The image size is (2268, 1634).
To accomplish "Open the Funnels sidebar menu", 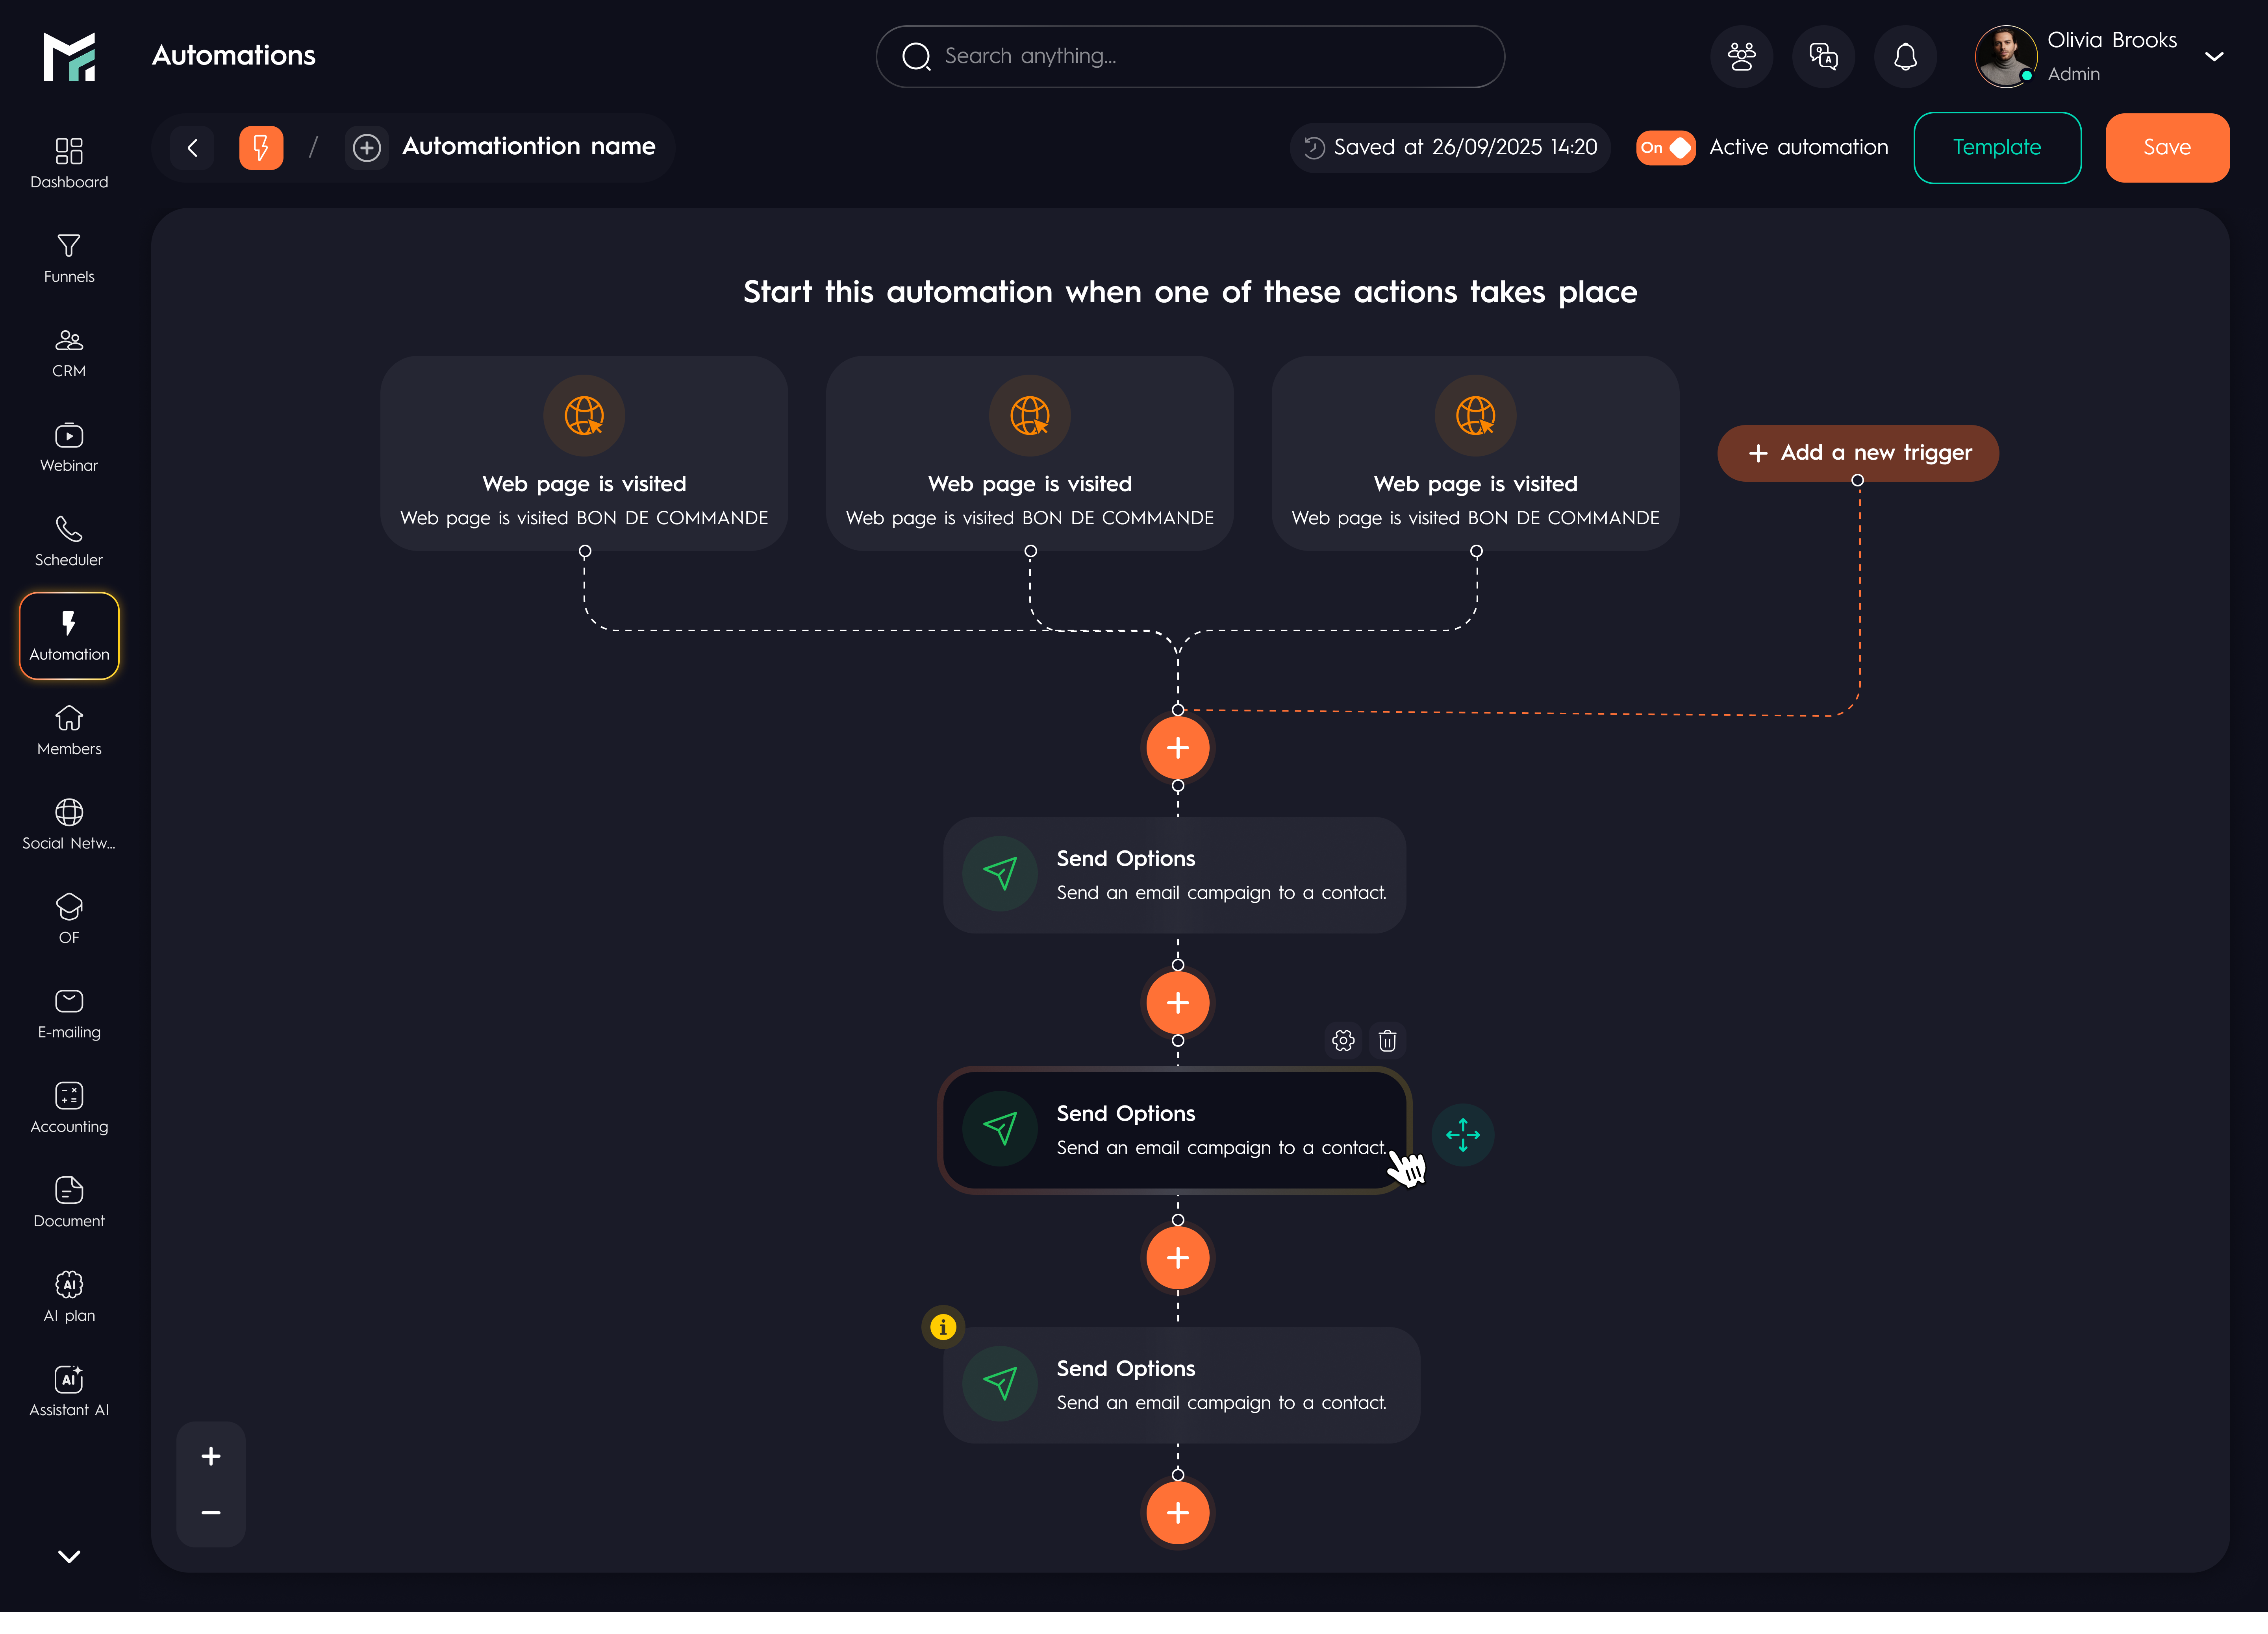I will point(69,258).
